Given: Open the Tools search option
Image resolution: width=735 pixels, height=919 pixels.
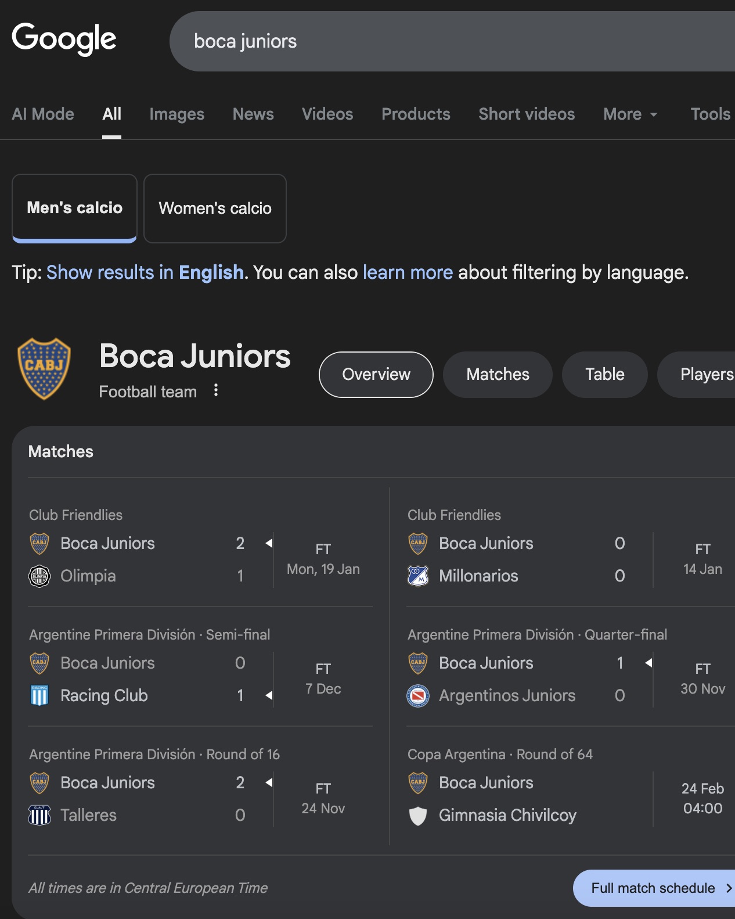Looking at the screenshot, I should [x=710, y=114].
